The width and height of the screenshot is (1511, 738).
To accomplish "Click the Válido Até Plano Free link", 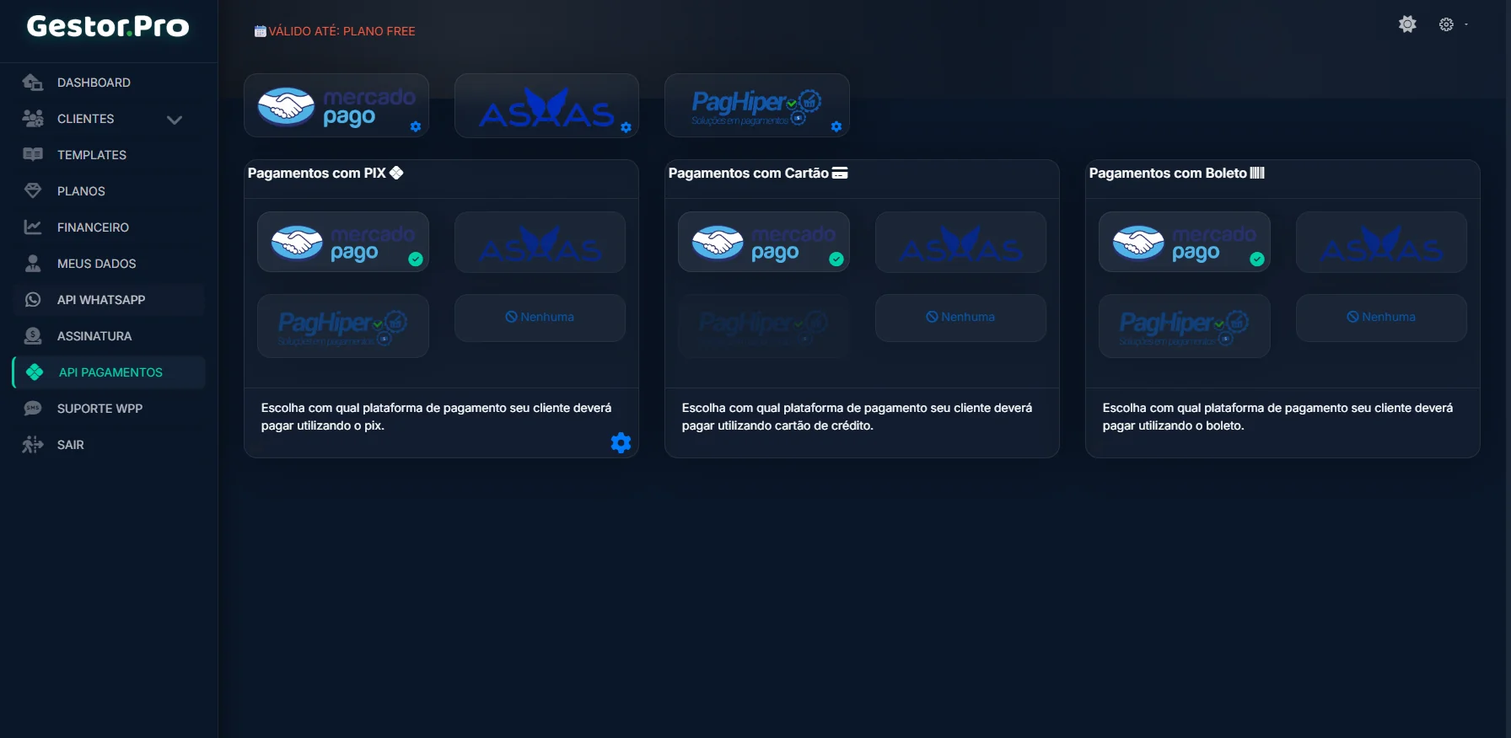I will (341, 31).
